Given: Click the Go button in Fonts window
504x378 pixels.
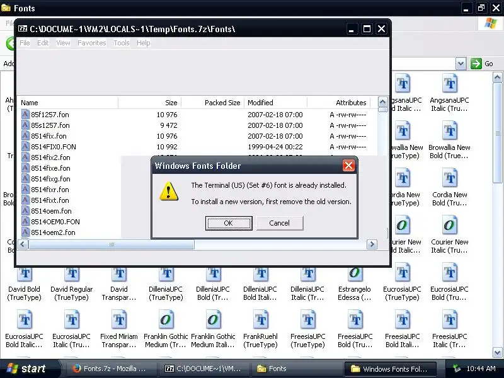Looking at the screenshot, I should (x=482, y=64).
